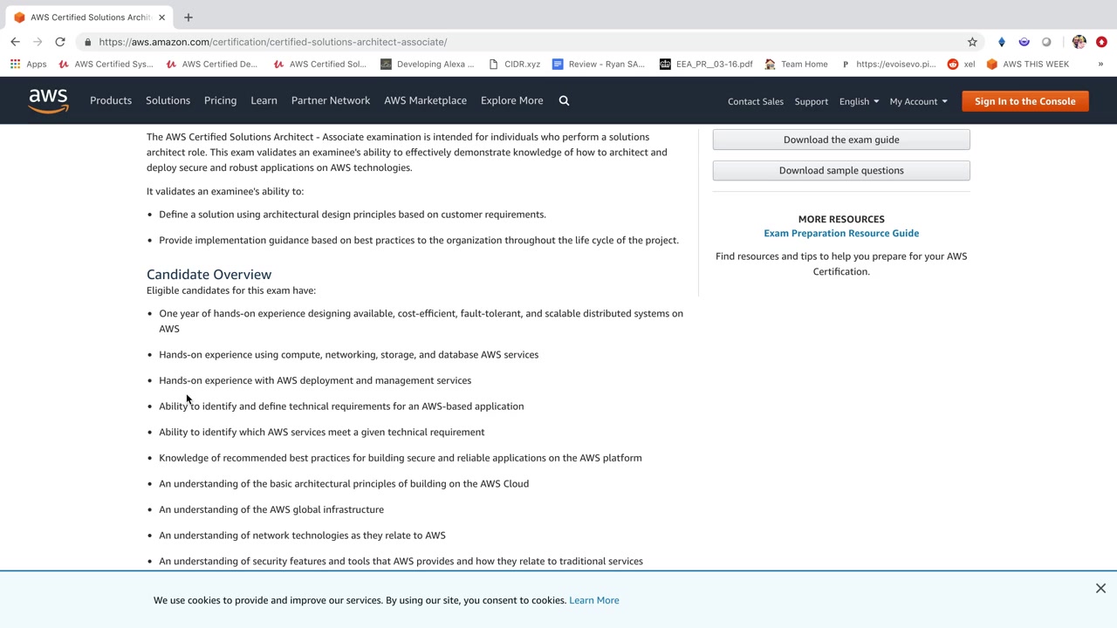
Task: Bookmark this page with the star icon
Action: 972,42
